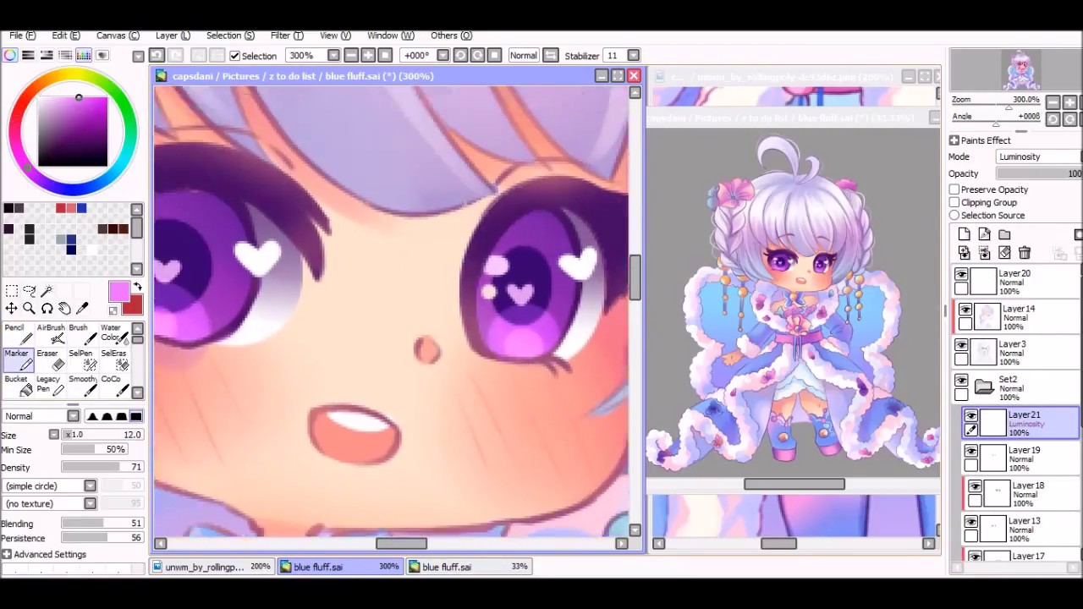
Task: Open the rotation angle dropdown
Action: tap(443, 56)
